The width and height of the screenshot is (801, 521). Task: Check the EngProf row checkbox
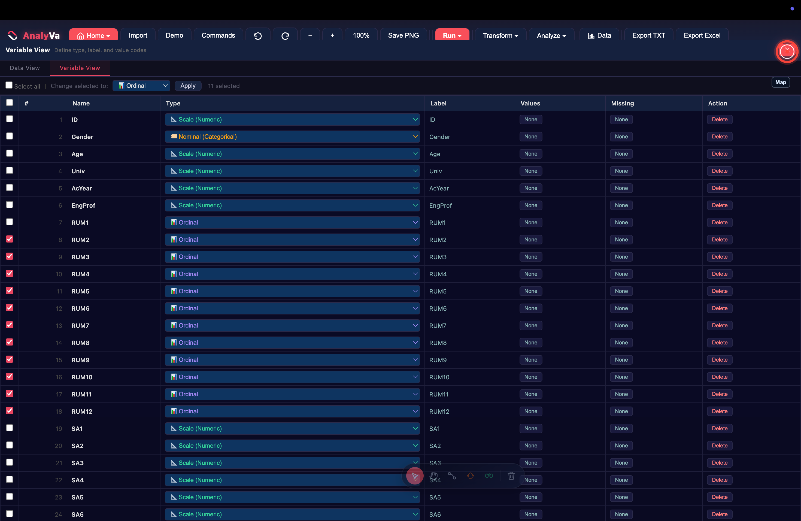(x=10, y=205)
